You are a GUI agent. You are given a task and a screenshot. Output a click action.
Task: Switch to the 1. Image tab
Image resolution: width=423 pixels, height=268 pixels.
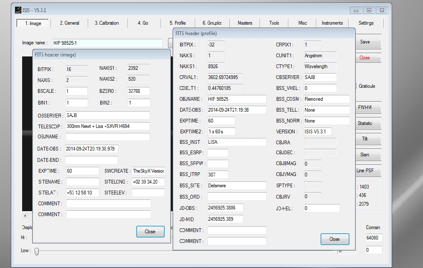point(33,23)
